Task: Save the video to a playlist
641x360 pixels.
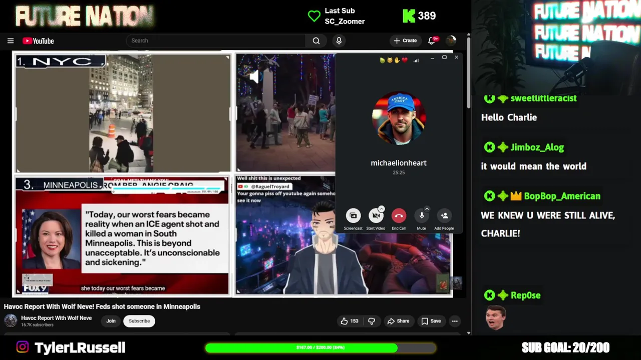Action: tap(431, 321)
